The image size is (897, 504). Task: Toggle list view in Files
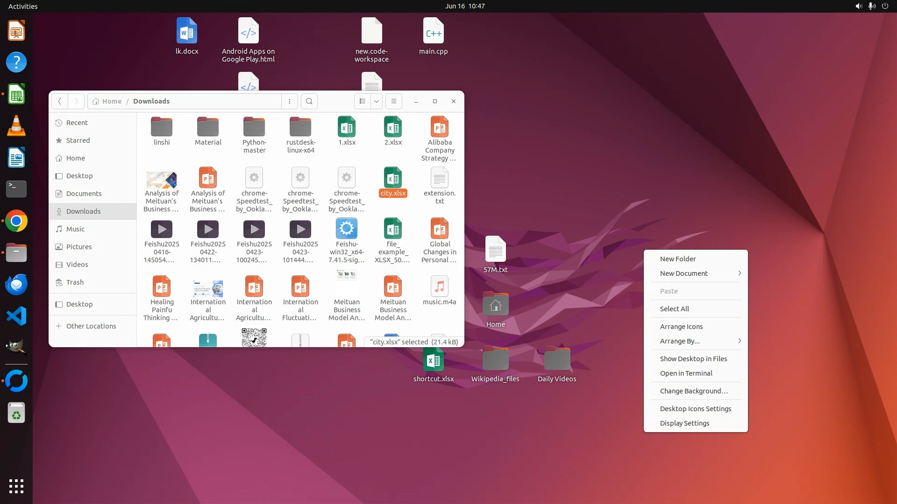[x=363, y=101]
